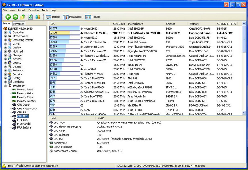Viewport: 248px width, 170px height.
Task: Open the File menu
Action: [5, 10]
